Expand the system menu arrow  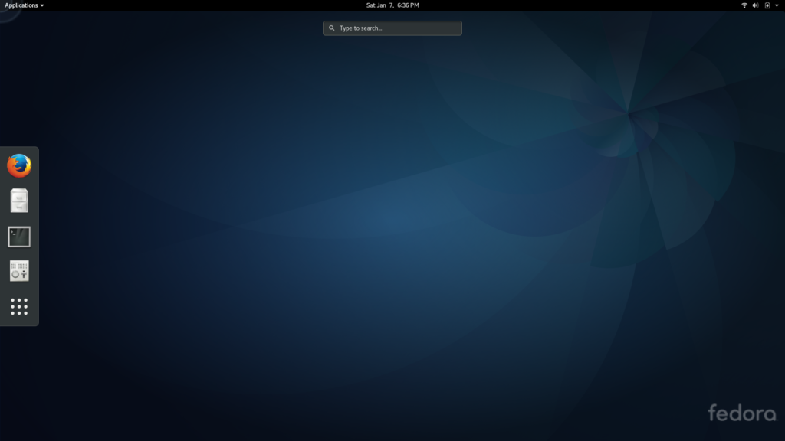pyautogui.click(x=777, y=5)
